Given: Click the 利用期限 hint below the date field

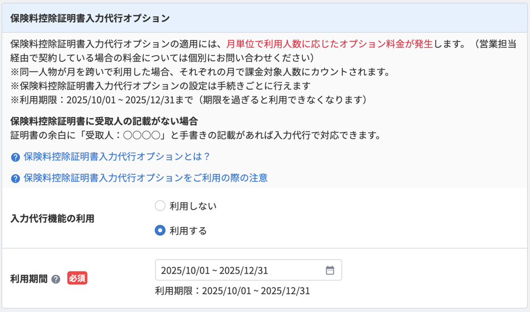Looking at the screenshot, I should pyautogui.click(x=233, y=291).
